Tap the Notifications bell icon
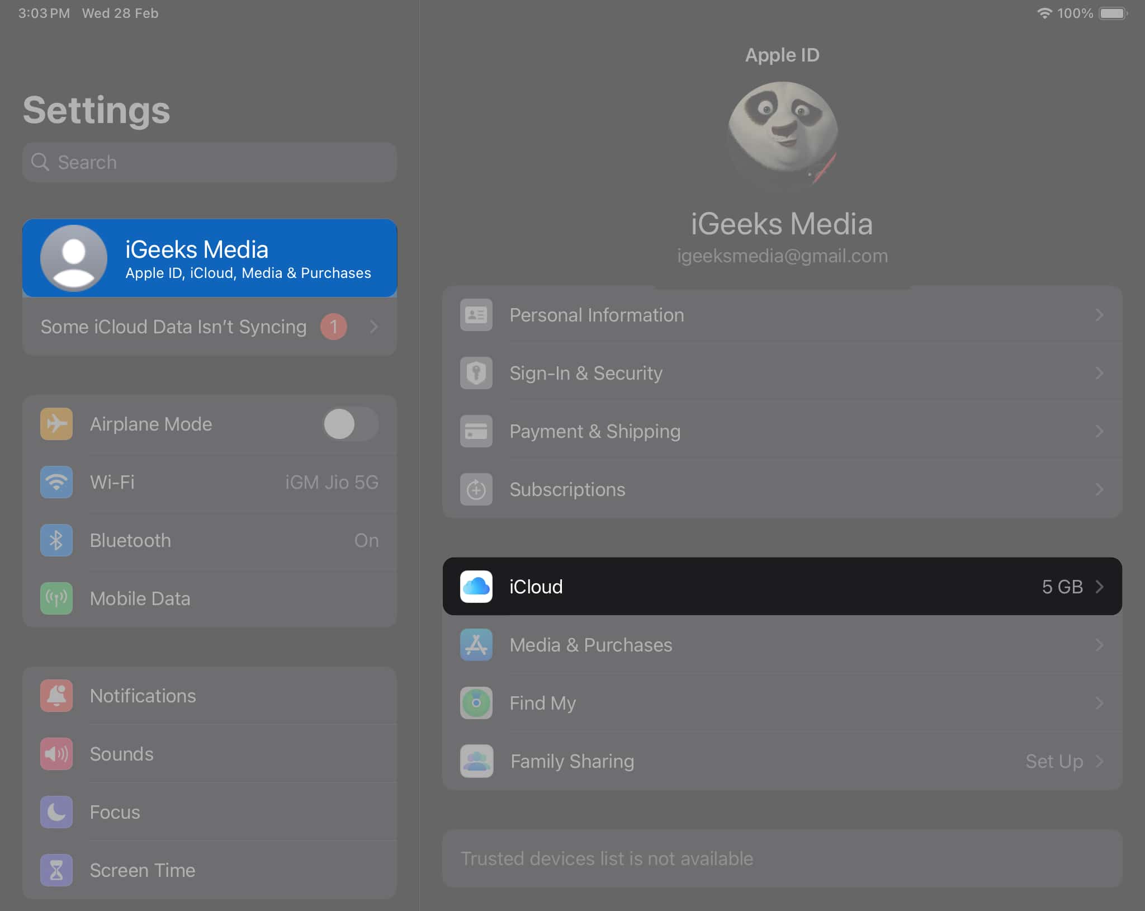 [x=56, y=696]
